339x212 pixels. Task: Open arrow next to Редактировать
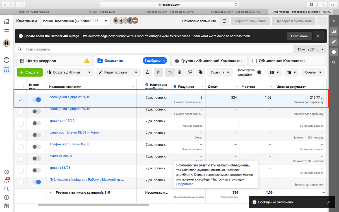(x=136, y=72)
